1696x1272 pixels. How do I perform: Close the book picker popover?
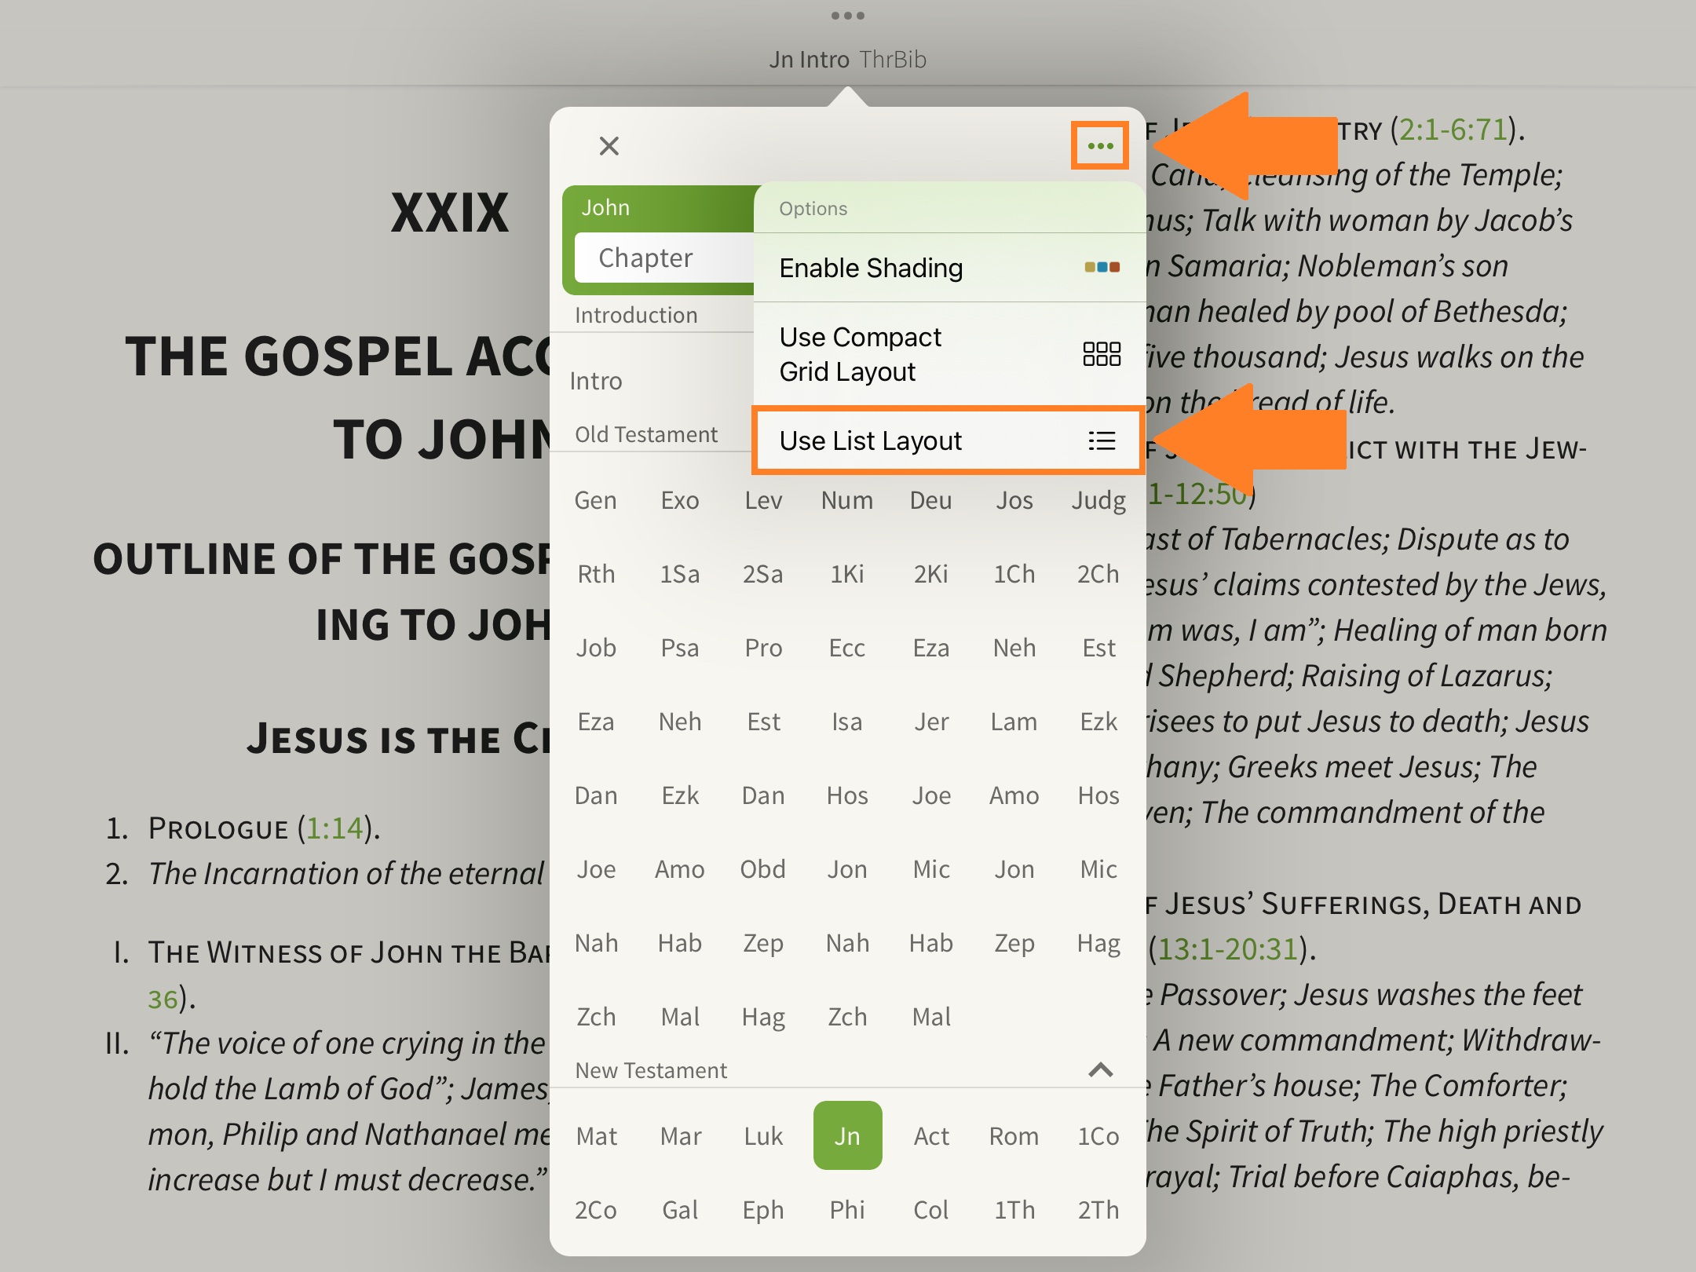[609, 146]
